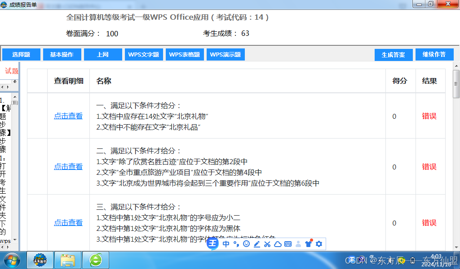460x269 pixels.
Task: Click the handwriting pen icon in IME bar
Action: 257,244
